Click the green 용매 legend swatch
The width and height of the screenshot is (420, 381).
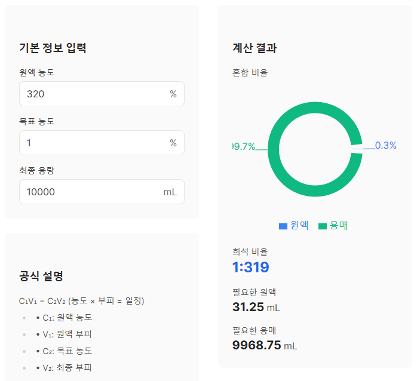(x=323, y=226)
